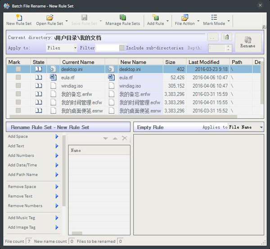270x249 pixels.
Task: Expand the Add Image Tag arrow
Action: coord(57,227)
